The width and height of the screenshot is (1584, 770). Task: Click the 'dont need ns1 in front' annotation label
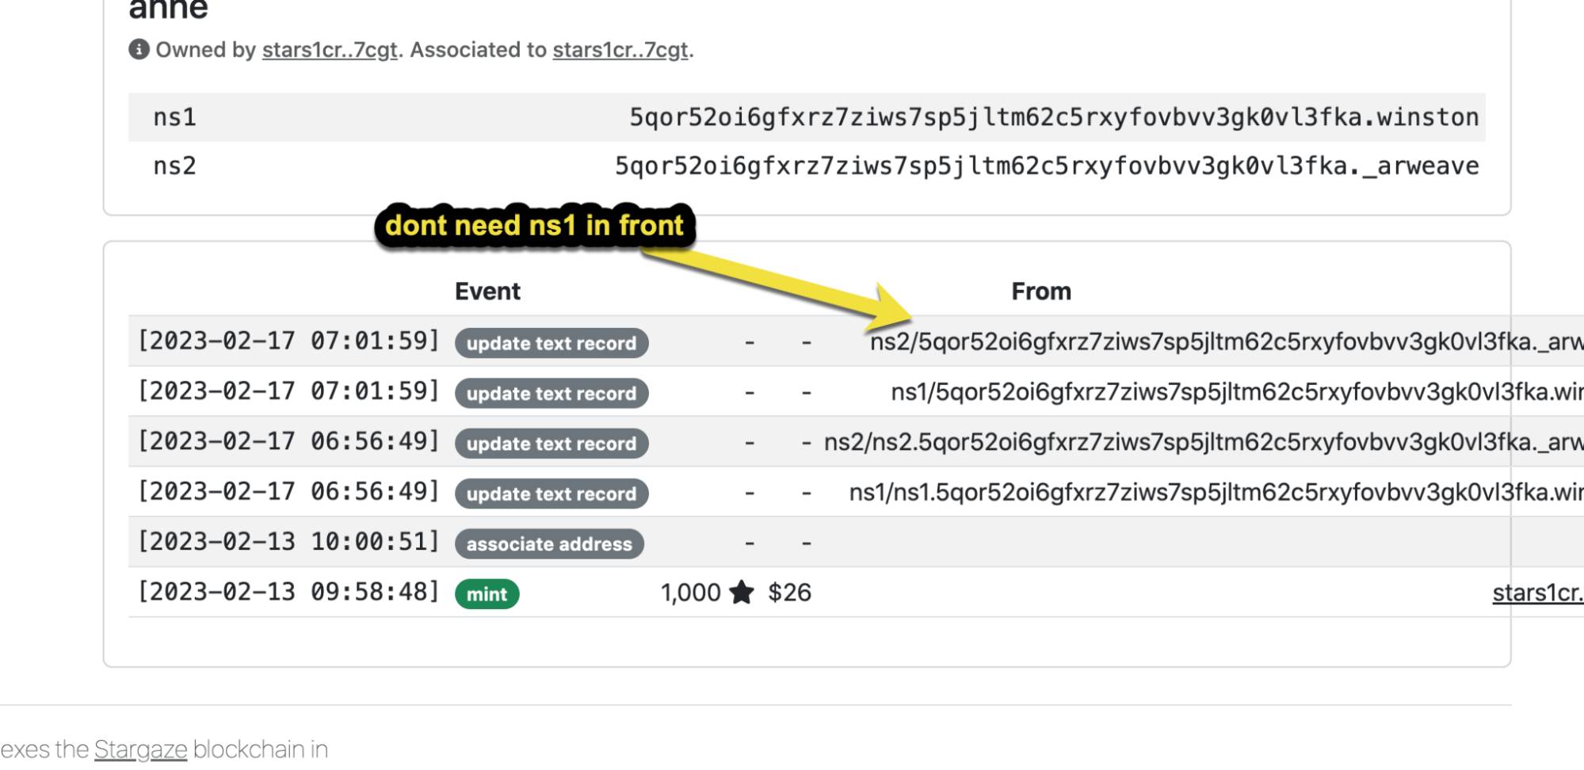534,226
